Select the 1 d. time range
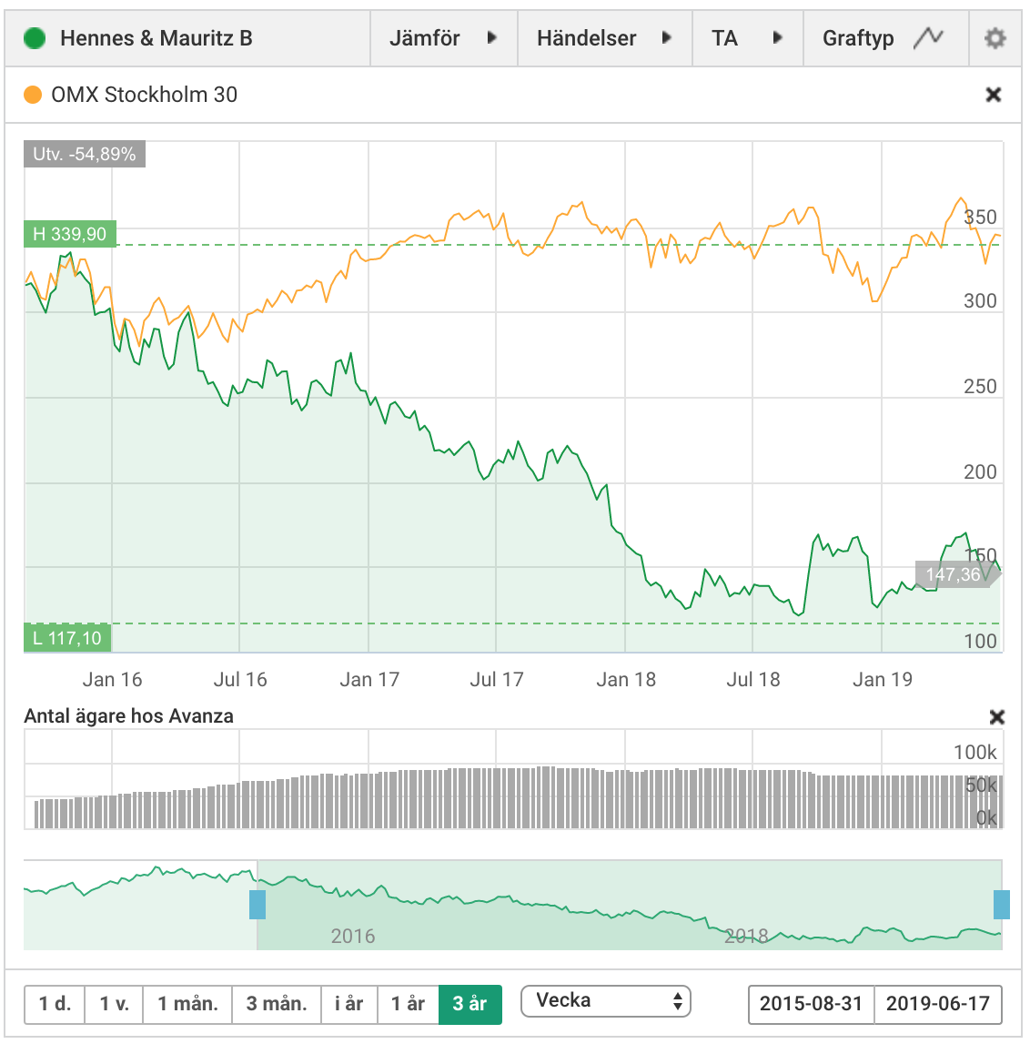This screenshot has width=1030, height=1054. coord(55,1004)
